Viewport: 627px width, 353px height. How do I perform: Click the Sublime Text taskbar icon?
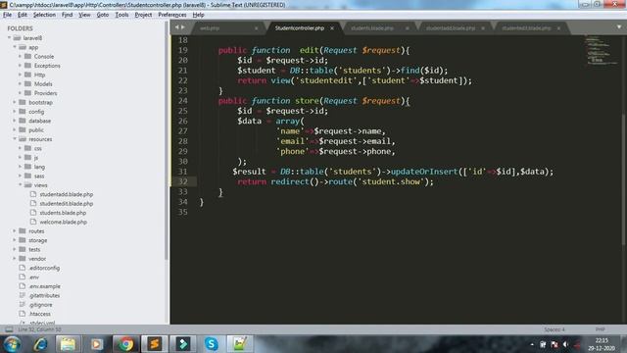tap(155, 344)
